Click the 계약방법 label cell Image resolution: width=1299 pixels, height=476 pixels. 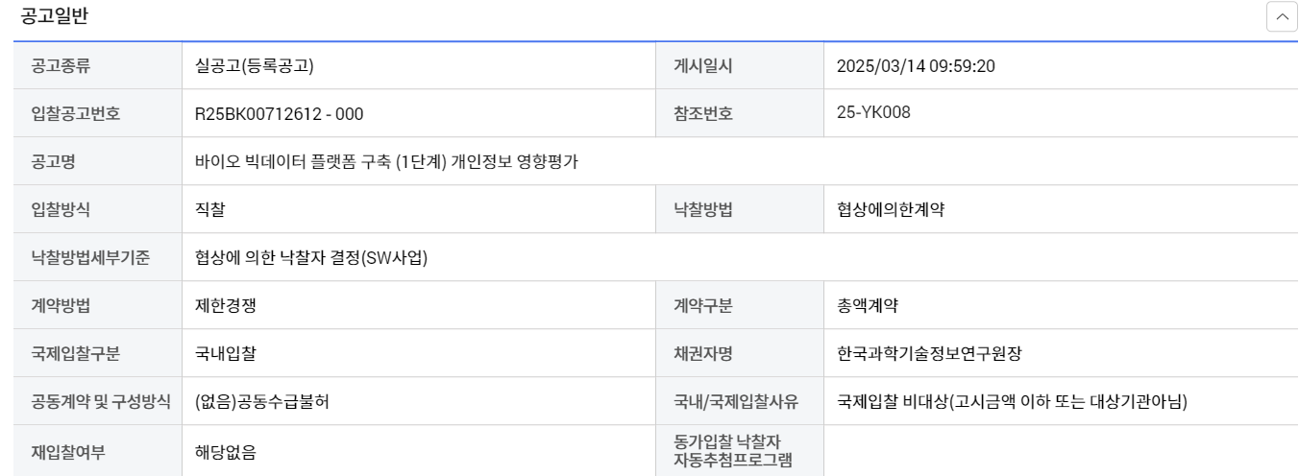pos(98,305)
